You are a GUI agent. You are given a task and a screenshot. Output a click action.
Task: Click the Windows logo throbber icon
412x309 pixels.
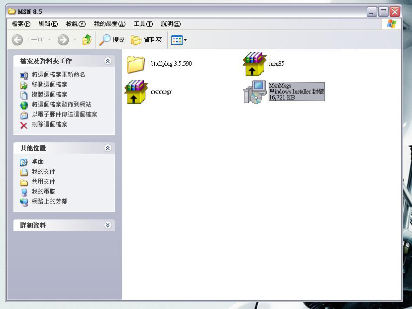(392, 24)
